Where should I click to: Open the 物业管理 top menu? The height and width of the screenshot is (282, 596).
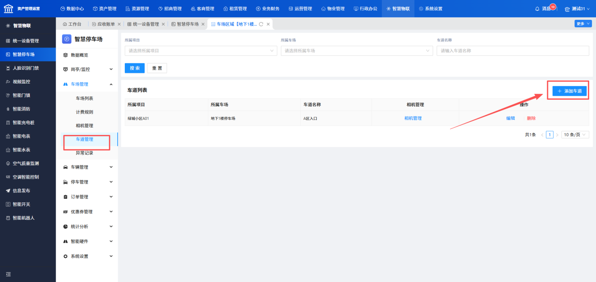333,9
